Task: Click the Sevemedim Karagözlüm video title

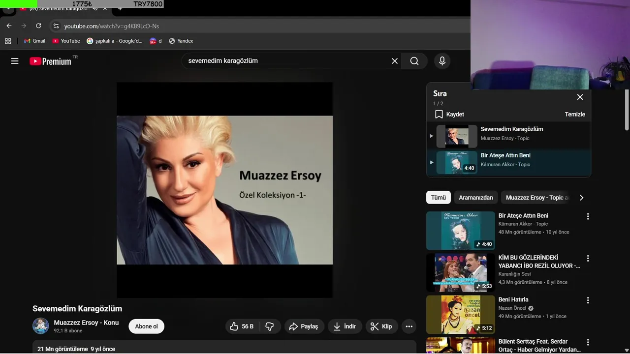Action: tap(77, 309)
